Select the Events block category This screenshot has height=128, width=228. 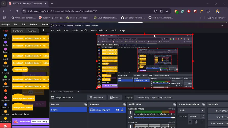6,57
